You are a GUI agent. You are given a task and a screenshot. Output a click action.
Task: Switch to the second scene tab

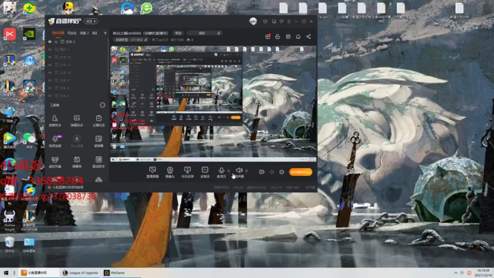[72, 33]
